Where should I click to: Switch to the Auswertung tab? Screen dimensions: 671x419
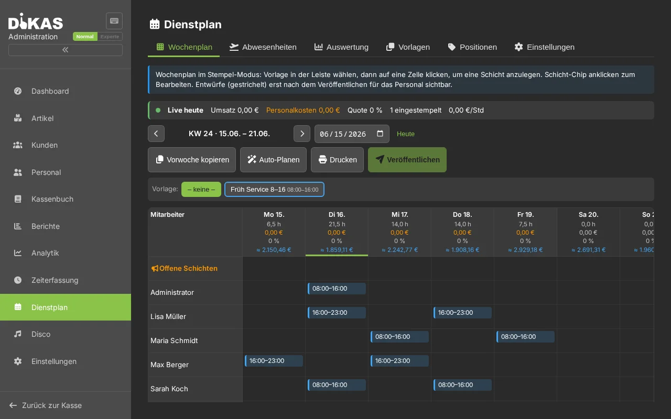(341, 47)
